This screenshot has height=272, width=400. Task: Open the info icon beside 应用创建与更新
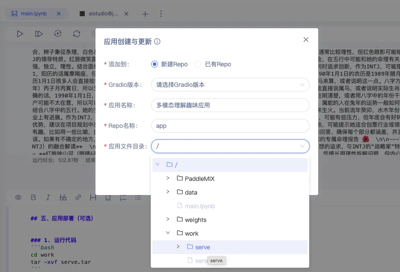158,41
